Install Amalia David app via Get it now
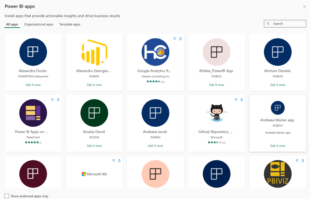This screenshot has width=310, height=199. 94,146
